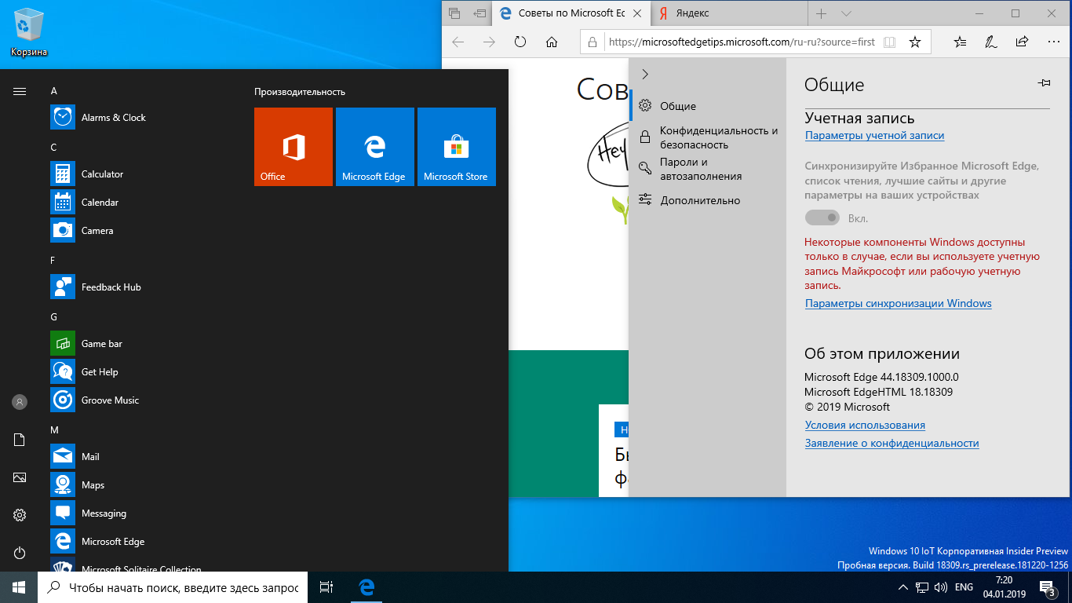Select Общие in the settings menu
1072x603 pixels.
click(707, 106)
